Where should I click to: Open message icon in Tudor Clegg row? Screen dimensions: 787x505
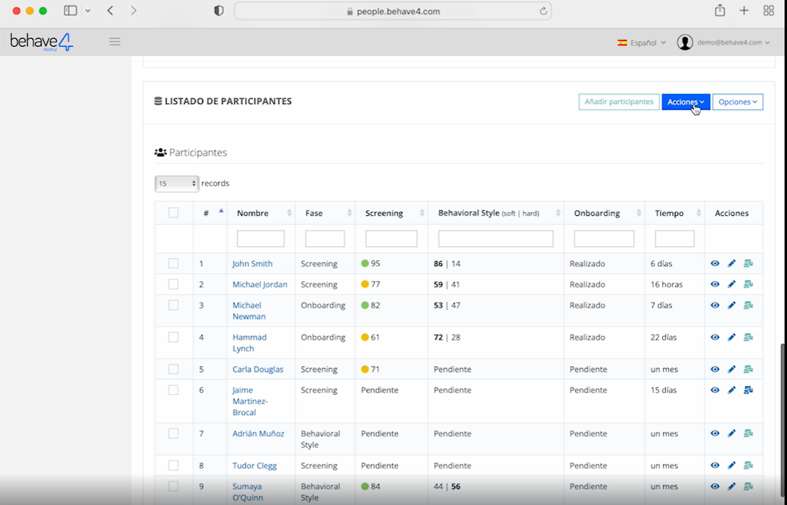pos(748,465)
